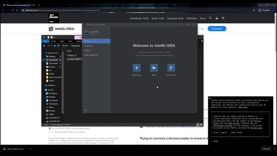Viewport: 277px width, 156px height.
Task: Open Team Tools menu on website
Action: (158, 18)
